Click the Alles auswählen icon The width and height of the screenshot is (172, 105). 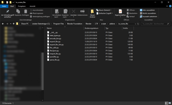tap(141, 10)
